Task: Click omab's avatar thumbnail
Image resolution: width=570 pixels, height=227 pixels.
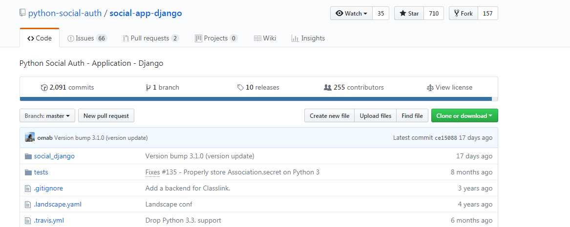Action: (30, 137)
